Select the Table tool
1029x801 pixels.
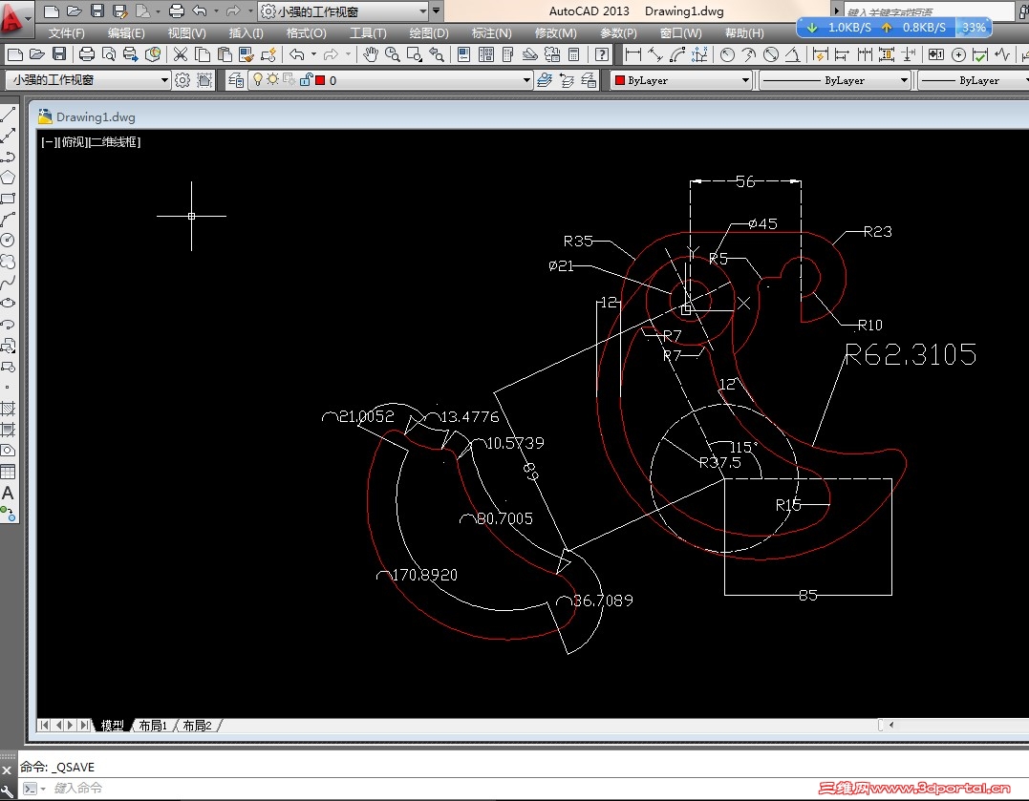[8, 472]
